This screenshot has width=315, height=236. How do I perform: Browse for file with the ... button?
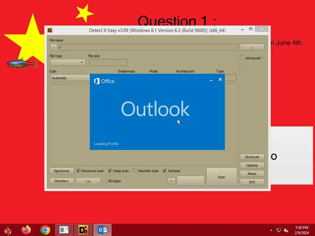click(252, 47)
